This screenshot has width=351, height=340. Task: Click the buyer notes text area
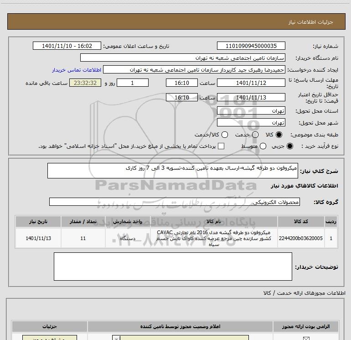(x=173, y=267)
